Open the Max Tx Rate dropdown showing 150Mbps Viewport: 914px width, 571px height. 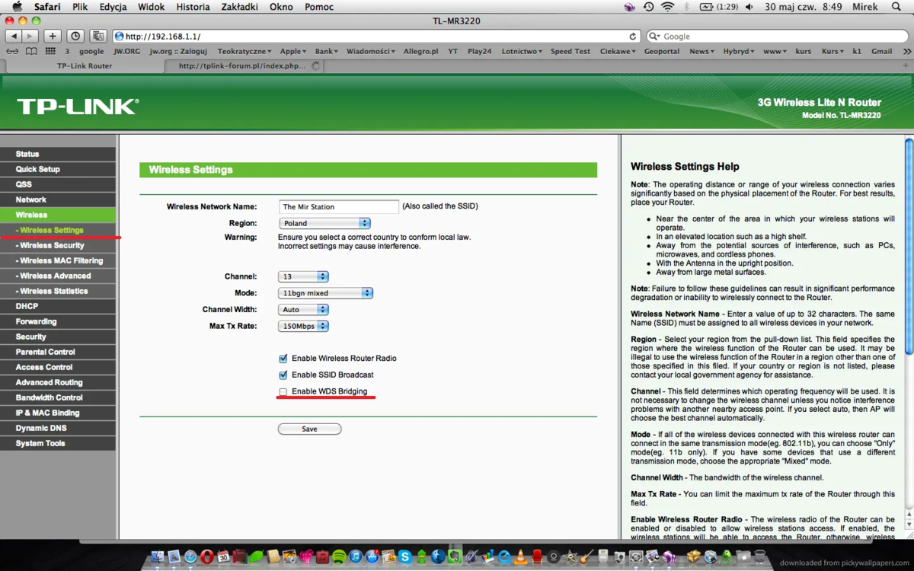tap(303, 326)
